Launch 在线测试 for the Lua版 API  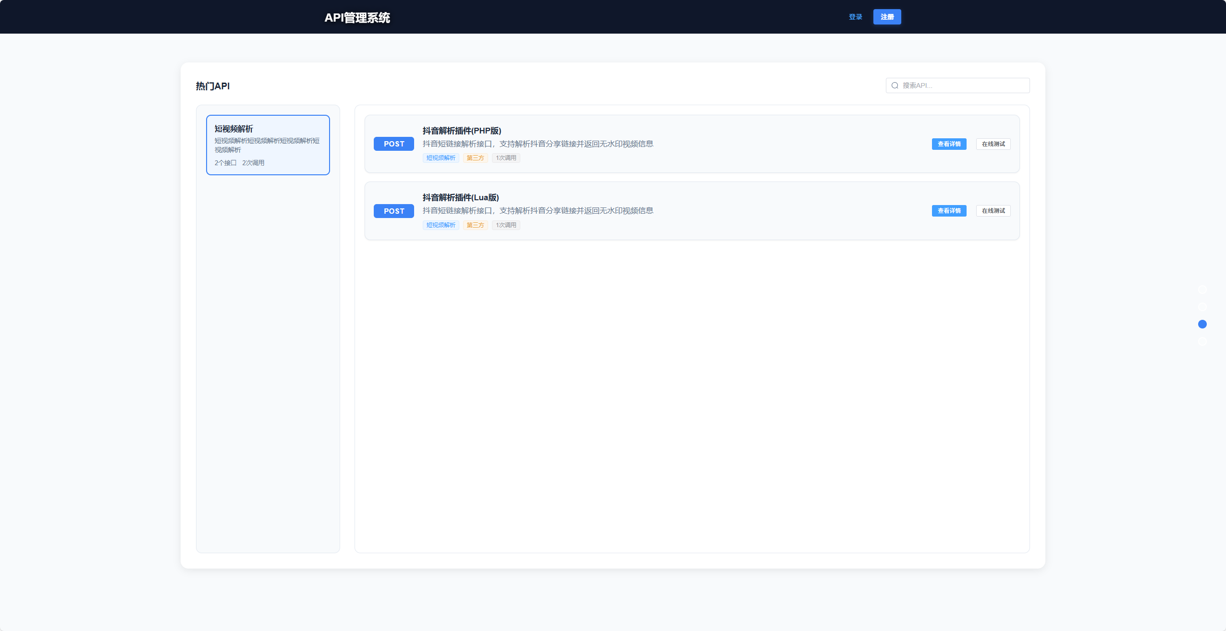coord(993,211)
